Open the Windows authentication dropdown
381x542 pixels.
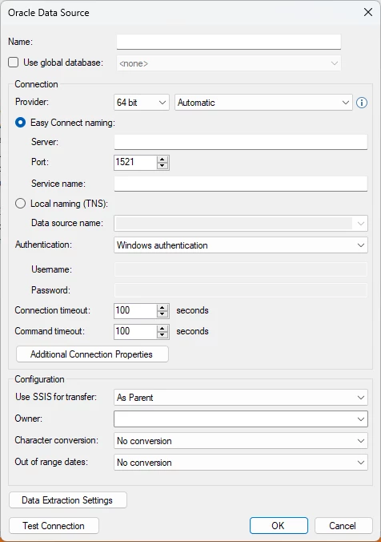tap(241, 245)
